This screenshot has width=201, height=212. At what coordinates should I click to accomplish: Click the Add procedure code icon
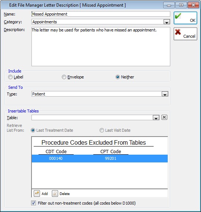(37, 194)
